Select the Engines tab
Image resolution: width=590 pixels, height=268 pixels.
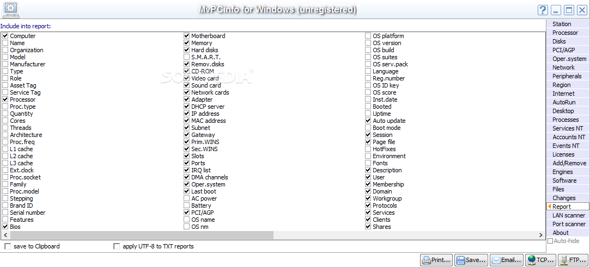[x=568, y=172]
